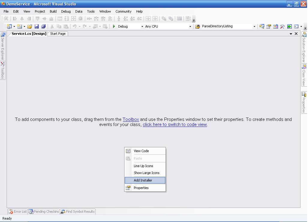Open the Find Symbol Results bottom tab

click(x=78, y=211)
